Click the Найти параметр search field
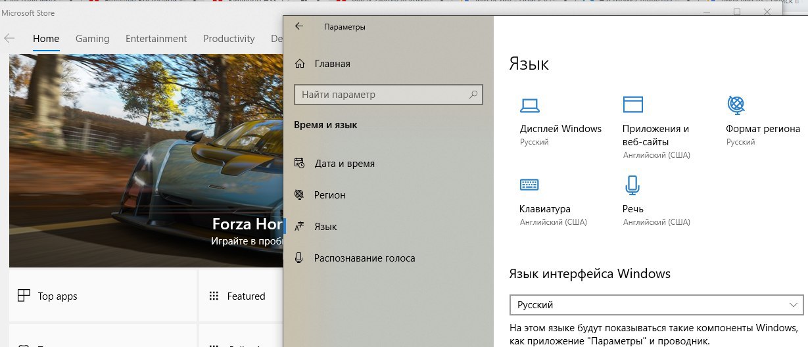Image resolution: width=808 pixels, height=347 pixels. (389, 95)
